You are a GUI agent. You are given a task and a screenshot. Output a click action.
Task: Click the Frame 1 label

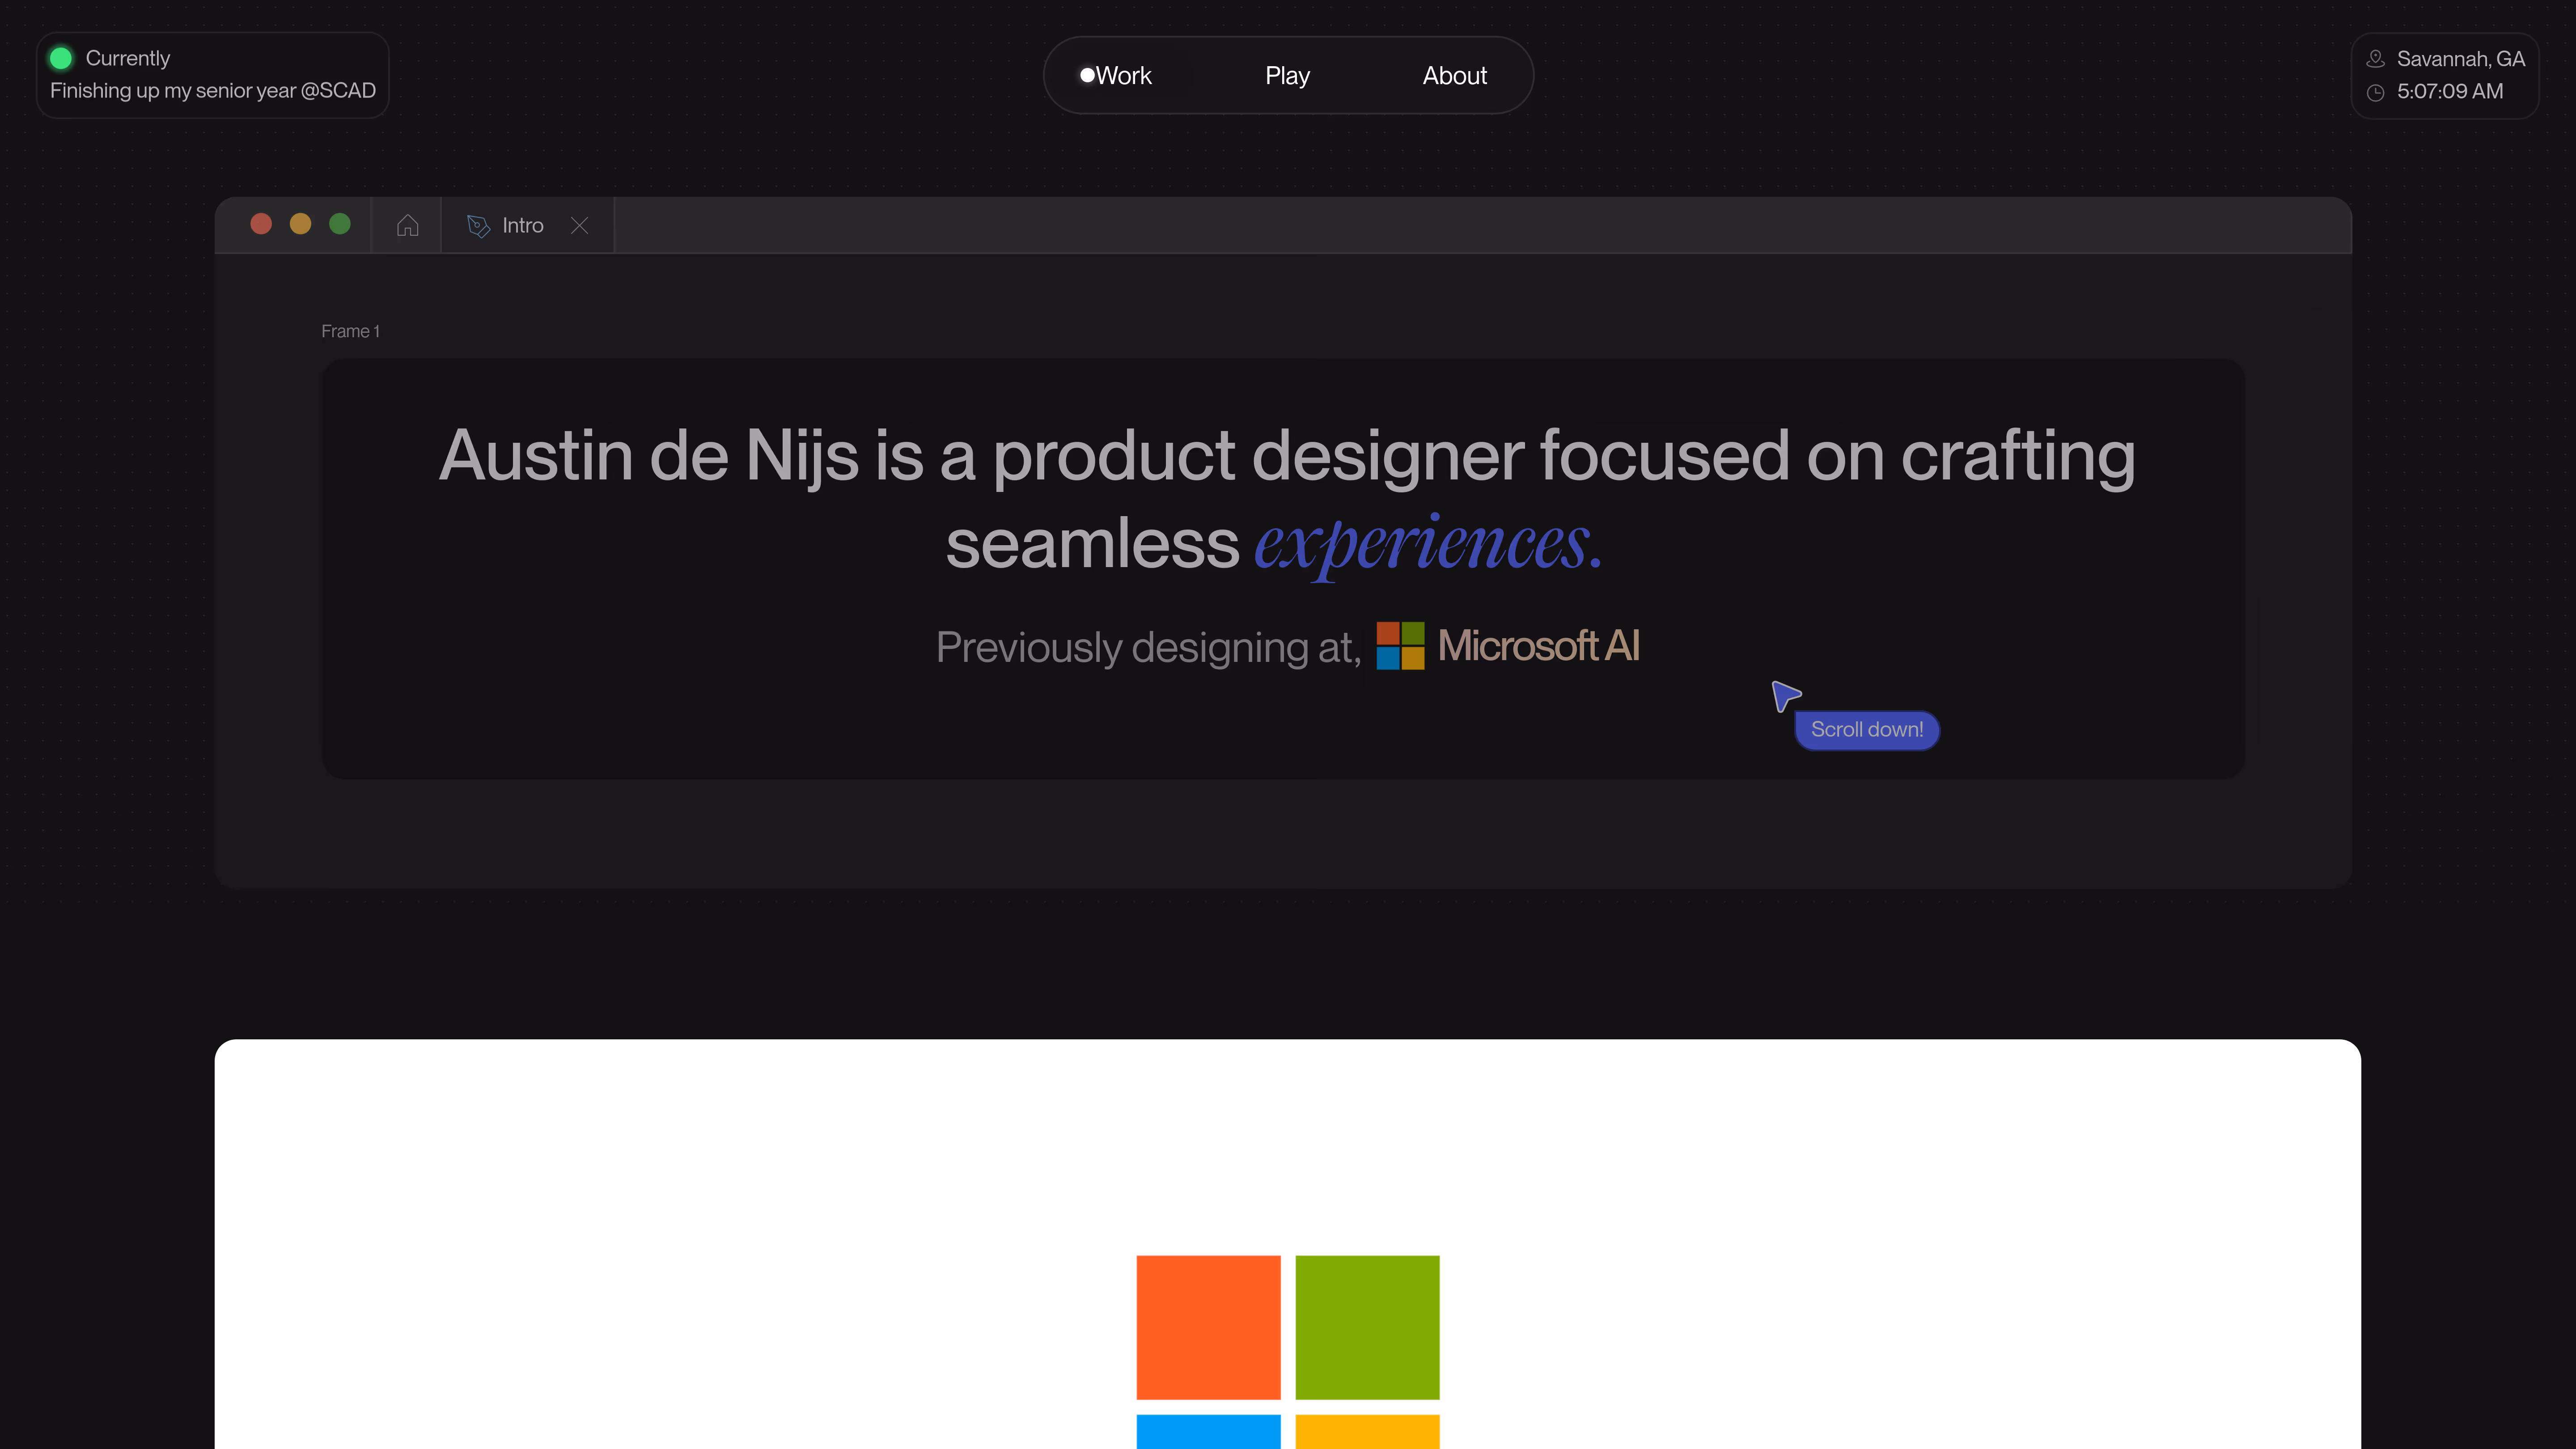[350, 331]
